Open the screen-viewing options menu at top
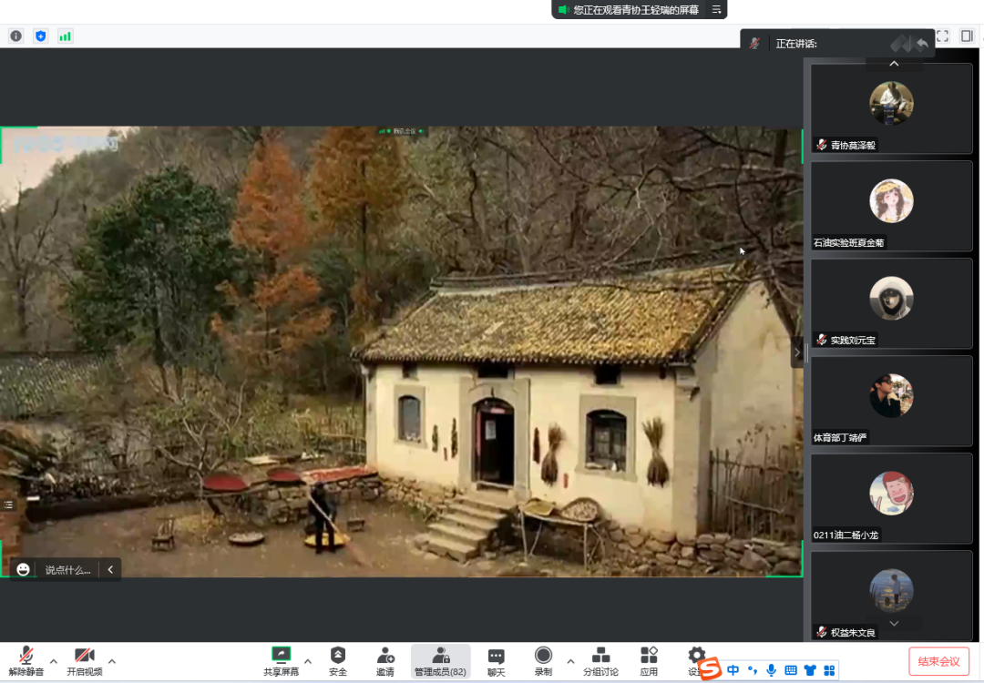Viewport: 984px width, 683px height. click(x=716, y=10)
